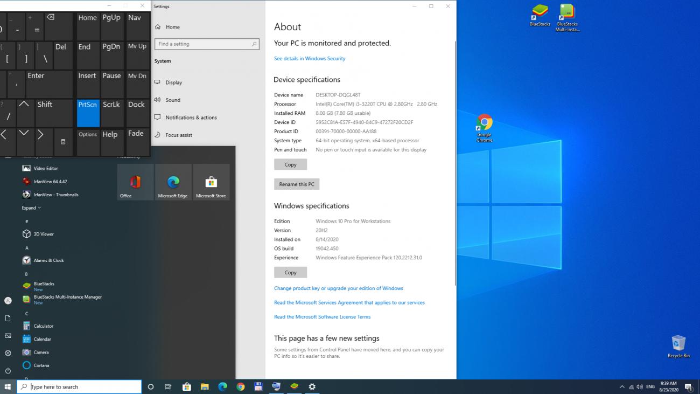Open File Explorer from the taskbar
Screen dimensions: 700x394
coord(205,386)
